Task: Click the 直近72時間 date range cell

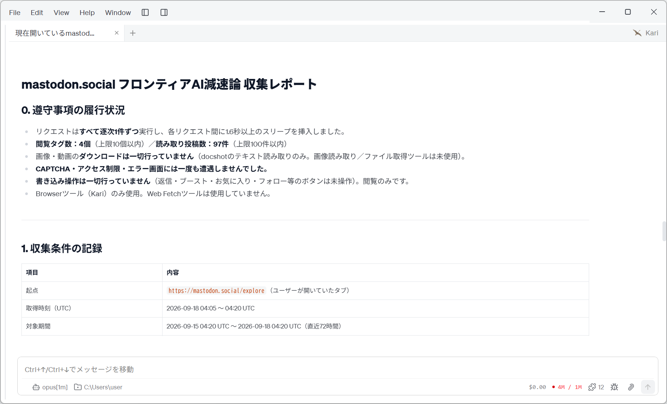Action: click(x=375, y=326)
